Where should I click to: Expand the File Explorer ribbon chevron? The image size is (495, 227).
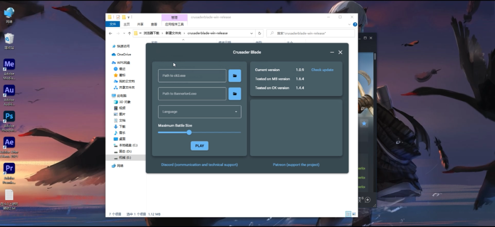coord(349,24)
